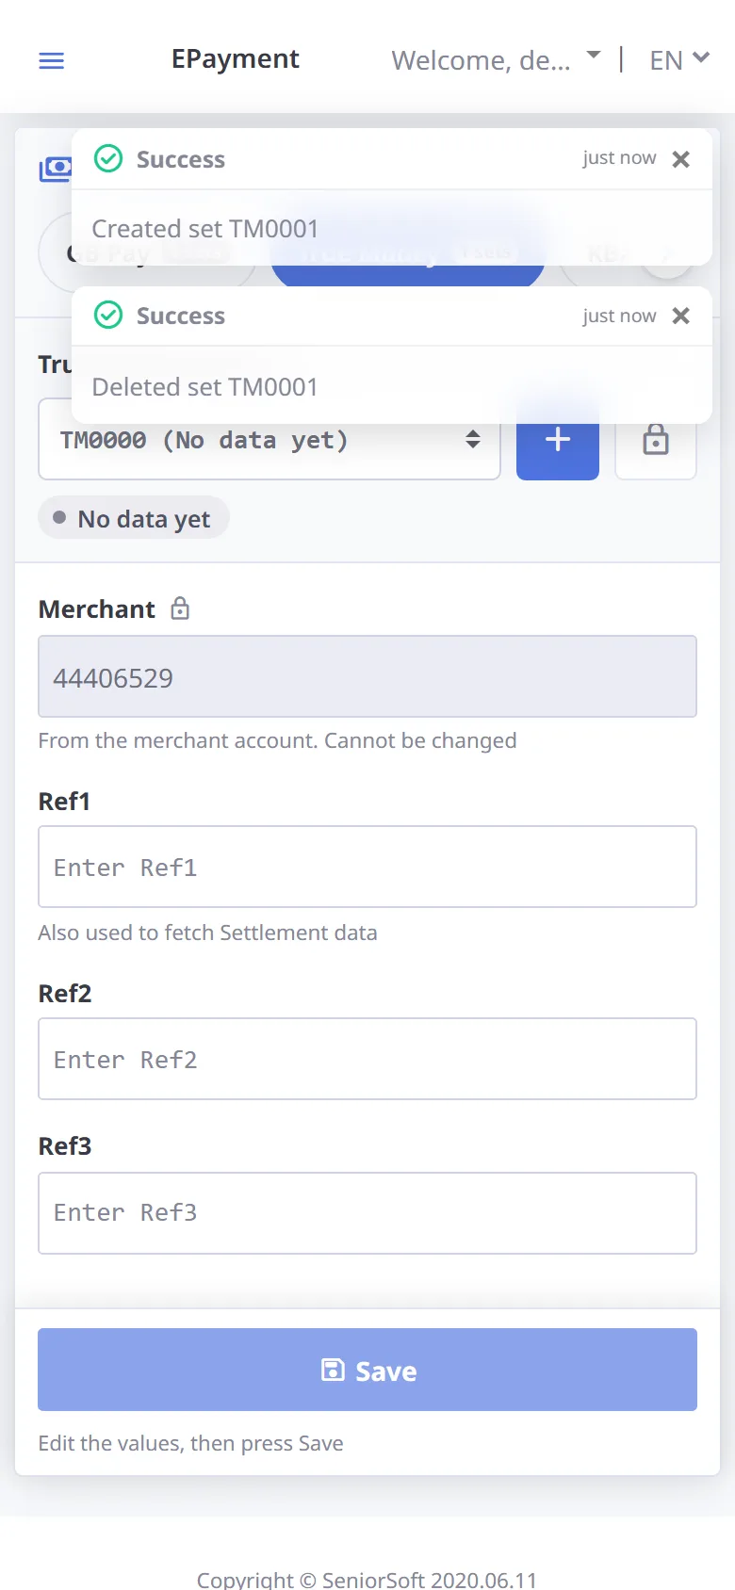Click the payment card icon behind notifications
This screenshot has height=1590, width=735.
[x=55, y=169]
